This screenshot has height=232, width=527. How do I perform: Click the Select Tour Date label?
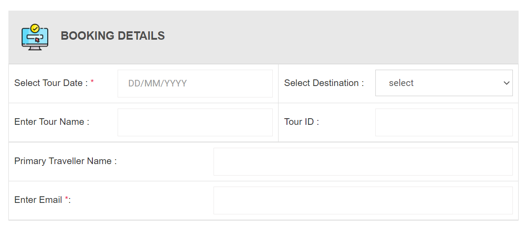click(51, 83)
